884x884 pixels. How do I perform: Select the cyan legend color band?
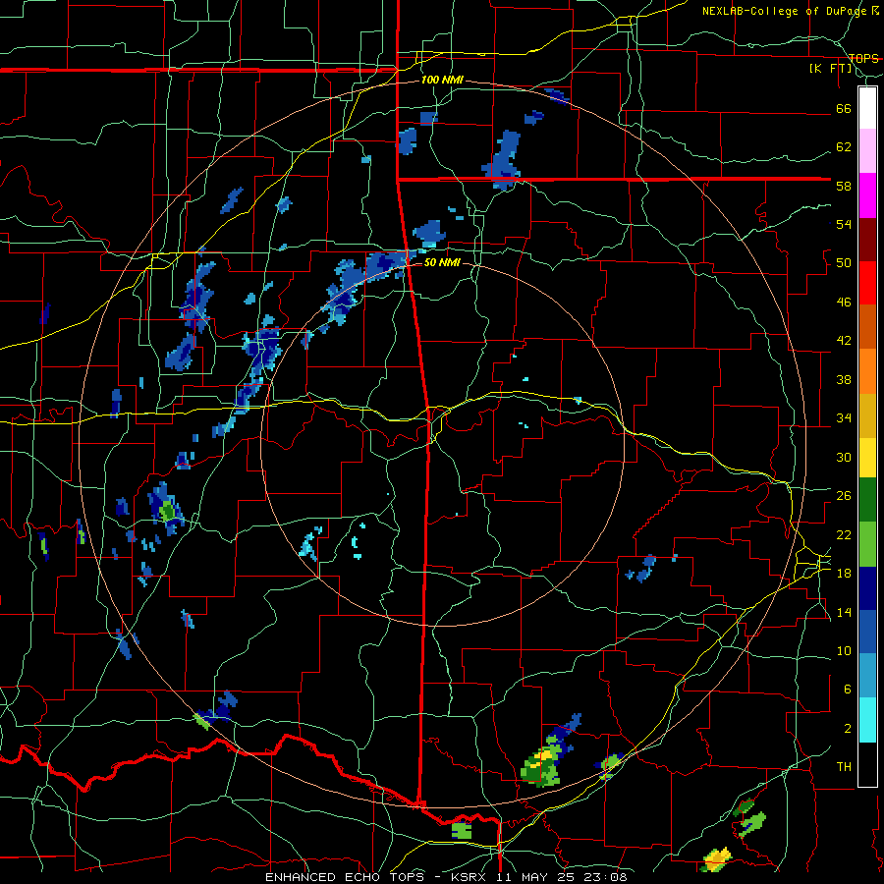[x=867, y=720]
